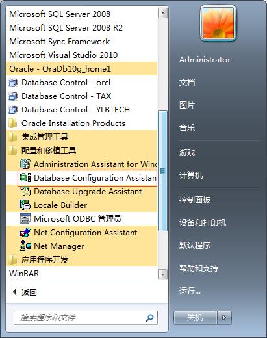Viewport: 267px width, 338px height.
Task: Open Database Control - TAX icon
Action: pyautogui.click(x=13, y=96)
